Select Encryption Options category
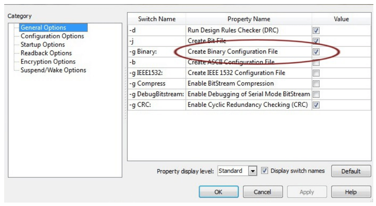Viewport: 376px width, 206px height. pos(48,62)
